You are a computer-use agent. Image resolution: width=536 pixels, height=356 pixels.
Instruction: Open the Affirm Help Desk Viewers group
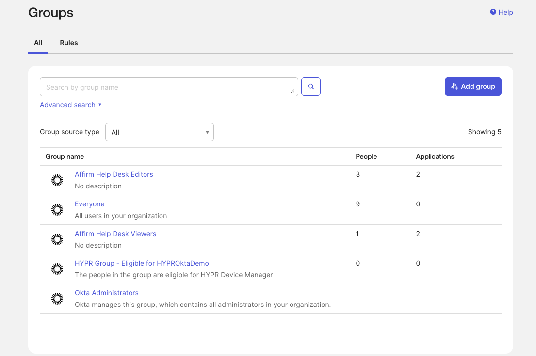pos(115,234)
